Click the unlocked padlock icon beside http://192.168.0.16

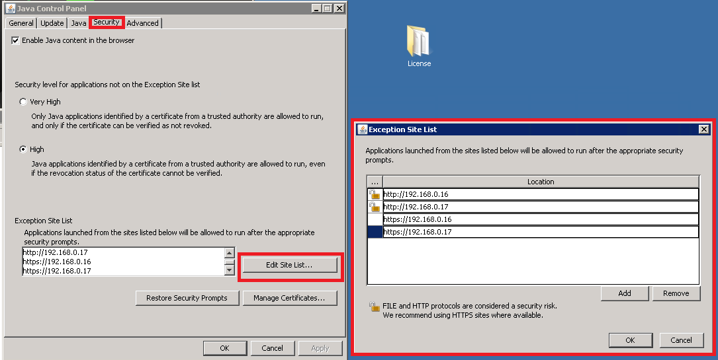pos(375,194)
